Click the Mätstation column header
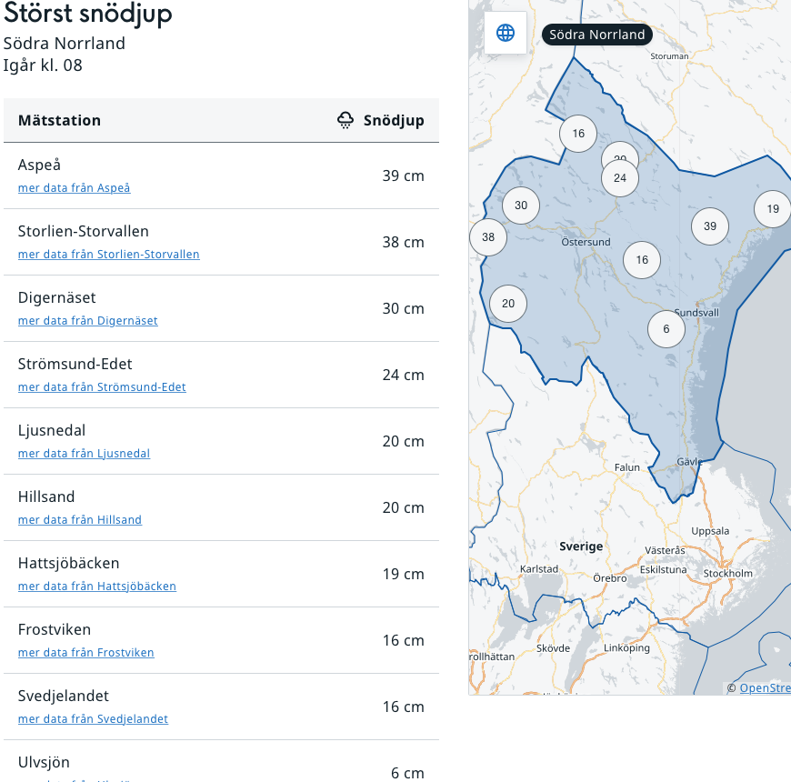Image resolution: width=791 pixels, height=782 pixels. pyautogui.click(x=60, y=121)
